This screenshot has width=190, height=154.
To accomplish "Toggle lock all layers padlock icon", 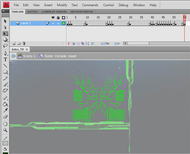I will [x=58, y=18].
